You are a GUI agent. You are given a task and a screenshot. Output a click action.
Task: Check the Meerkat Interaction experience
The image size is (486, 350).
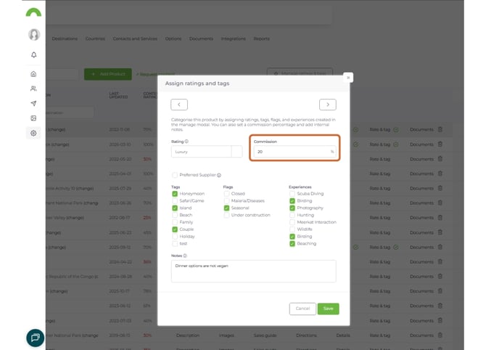(292, 222)
